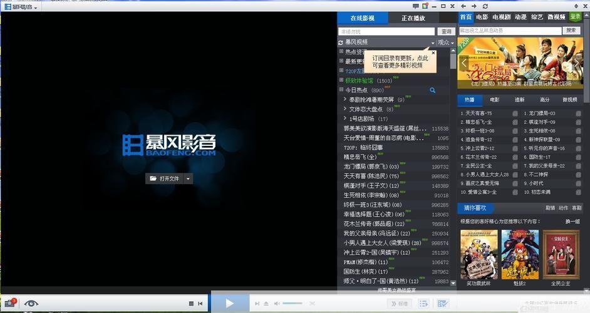Toggle the eye protection mode icon
This screenshot has height=313, width=590.
click(31, 304)
